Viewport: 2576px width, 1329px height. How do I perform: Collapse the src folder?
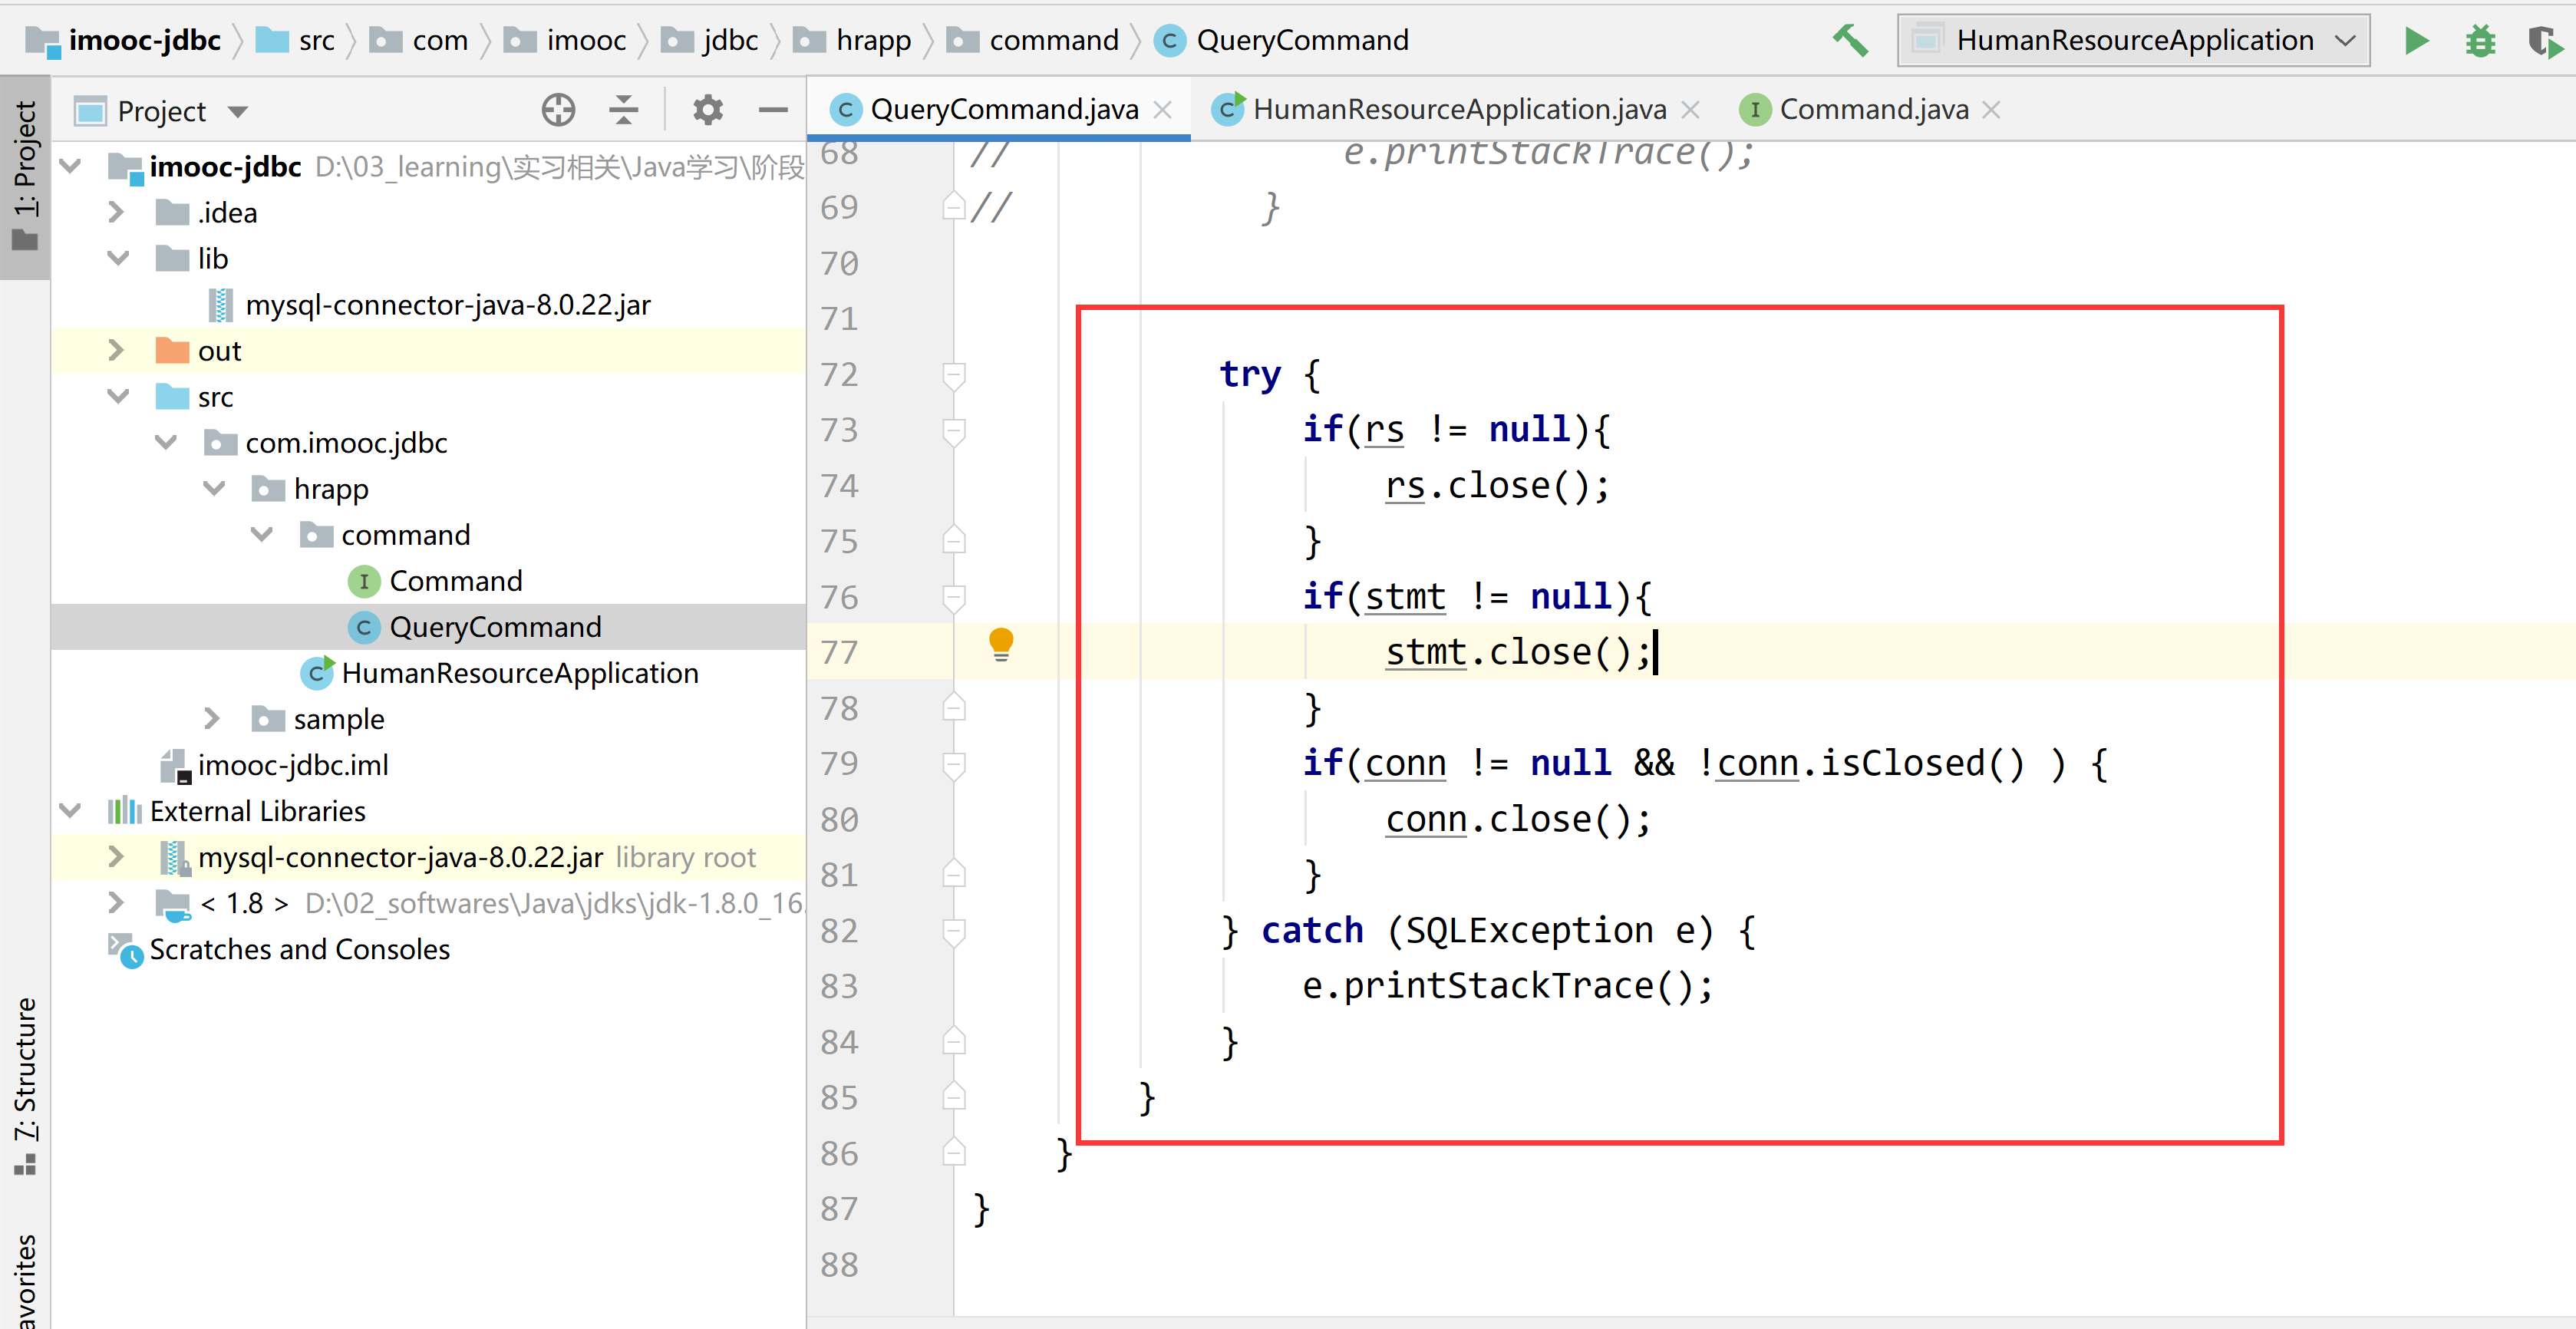pyautogui.click(x=118, y=396)
